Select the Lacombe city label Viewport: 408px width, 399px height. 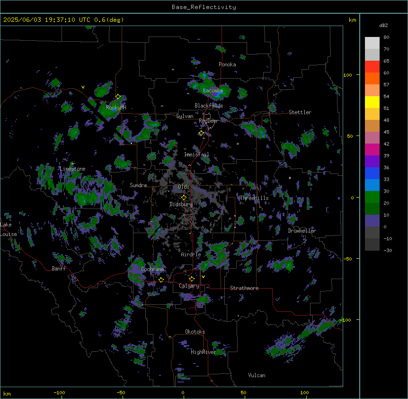213,91
